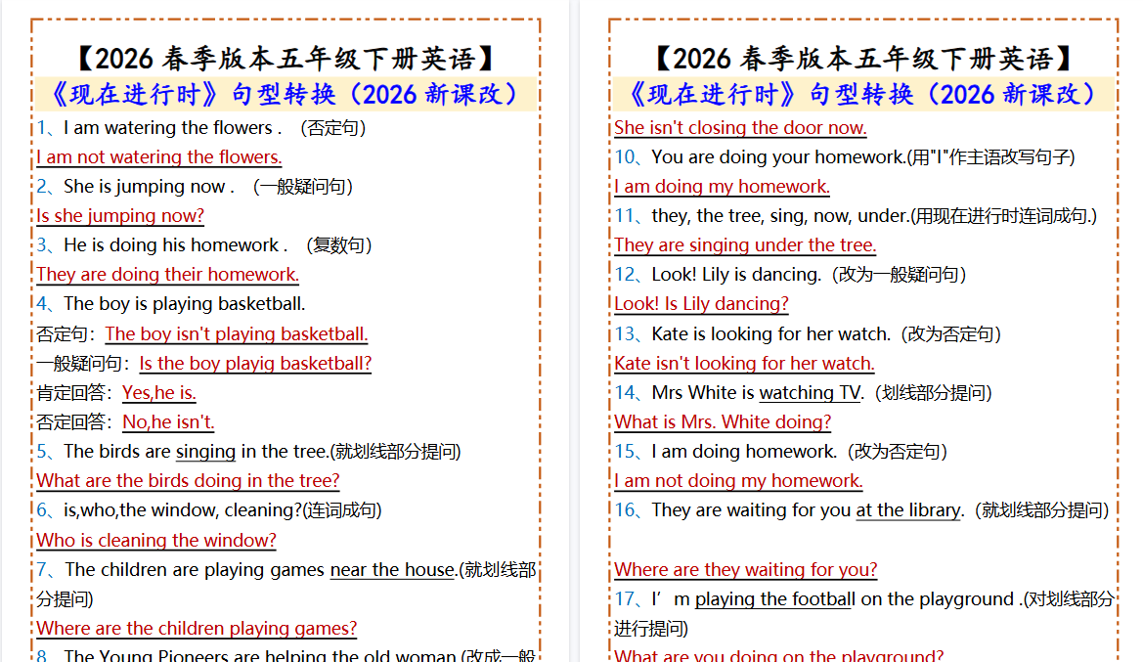
Task: Select the left page title 【2026春季版本五年级下册英语】
Action: [x=286, y=58]
